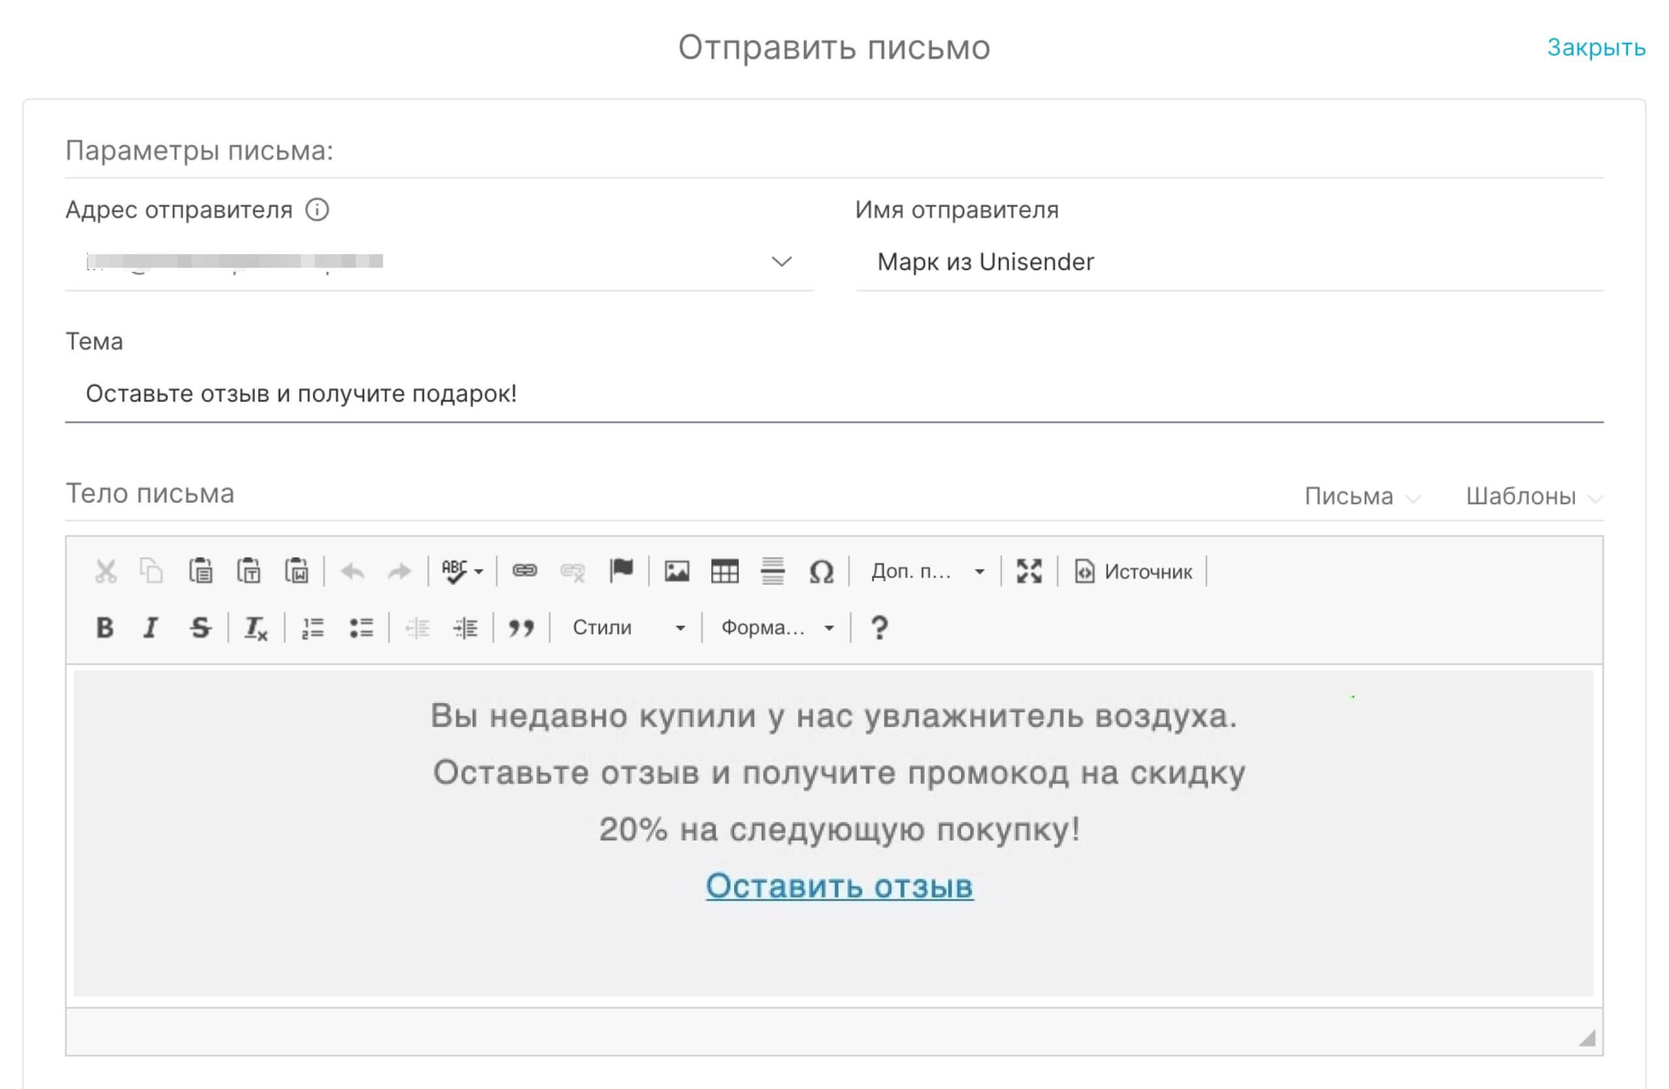This screenshot has width=1669, height=1089.
Task: Switch to Источник source view
Action: 1133,572
